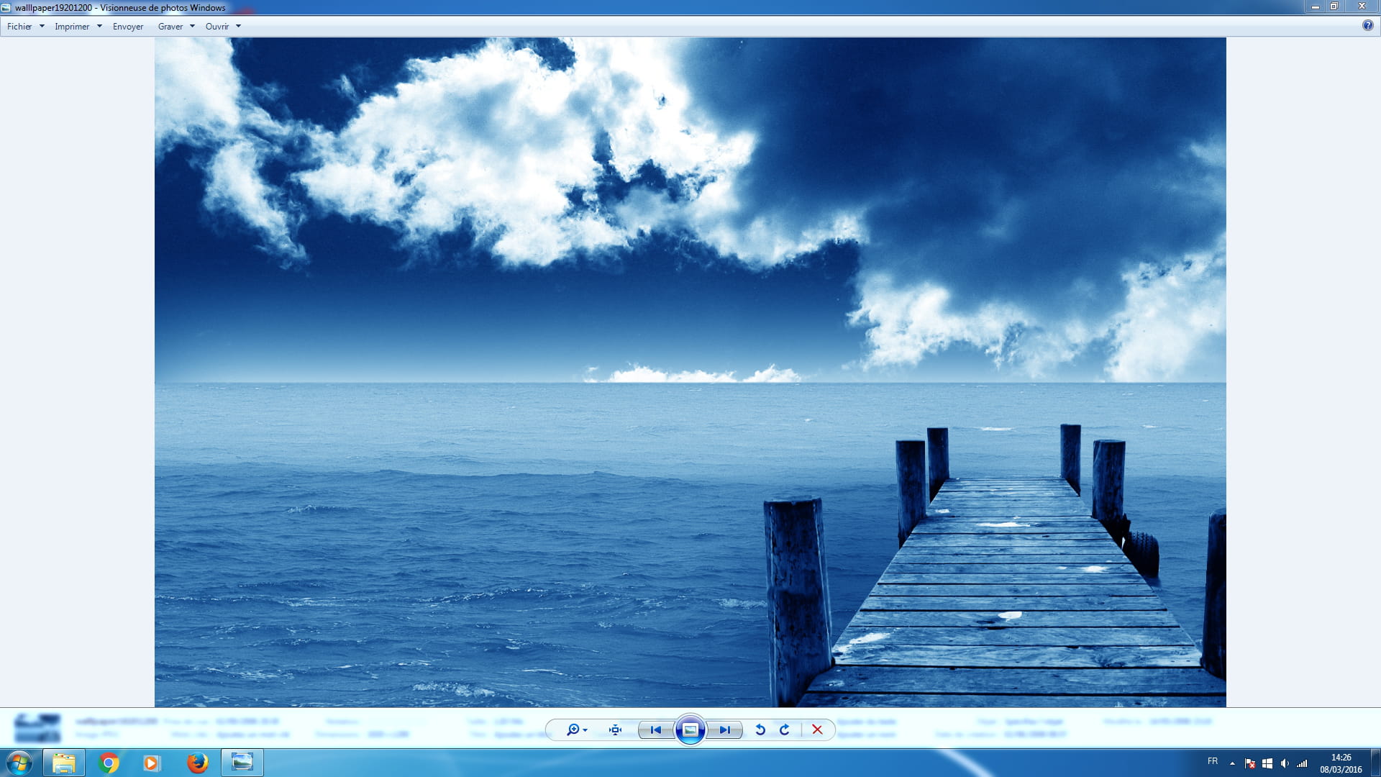Rotate the image clockwise
The width and height of the screenshot is (1381, 777).
pyautogui.click(x=785, y=730)
